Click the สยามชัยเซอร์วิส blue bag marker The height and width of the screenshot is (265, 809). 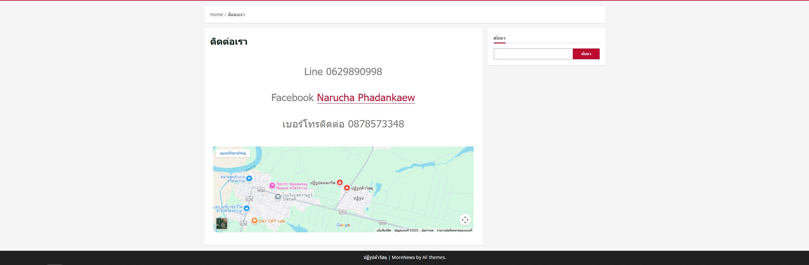(x=247, y=208)
